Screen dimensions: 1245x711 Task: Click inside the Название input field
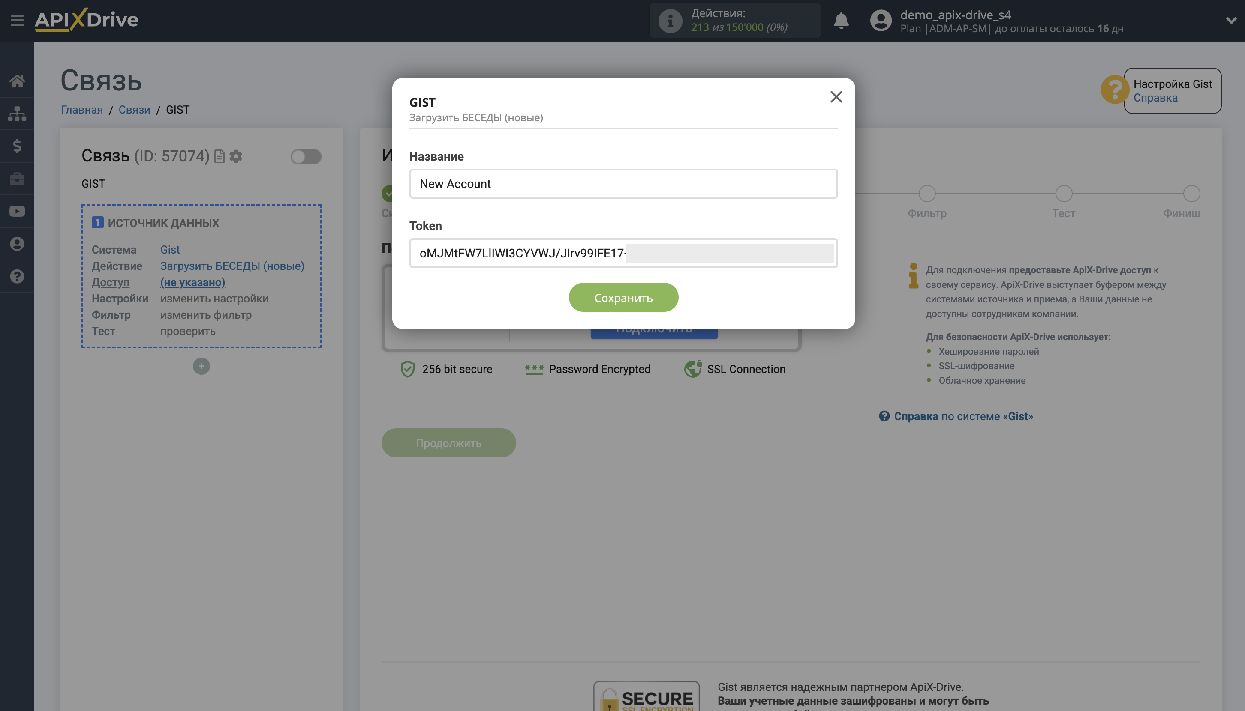pyautogui.click(x=623, y=184)
